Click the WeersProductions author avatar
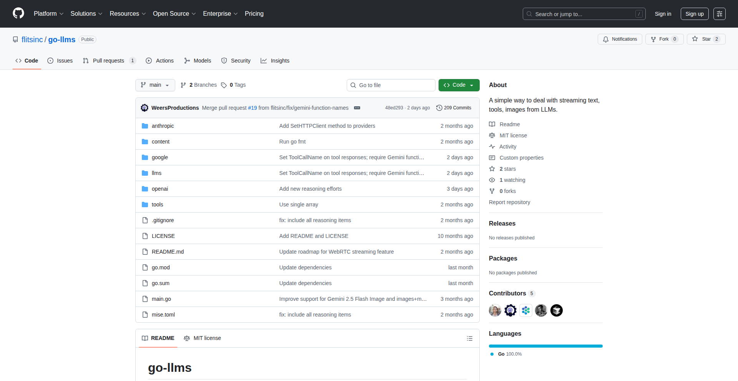Image resolution: width=738 pixels, height=381 pixels. coord(145,108)
